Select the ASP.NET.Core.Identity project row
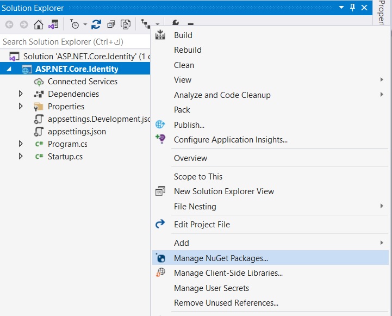Screen dimensions: 392x316 (x=75, y=69)
